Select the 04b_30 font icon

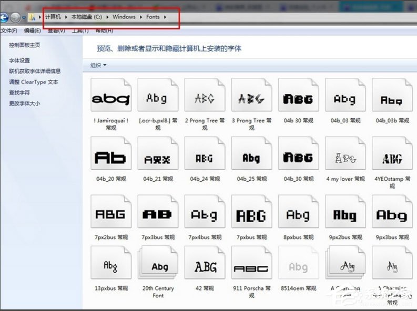(x=298, y=153)
